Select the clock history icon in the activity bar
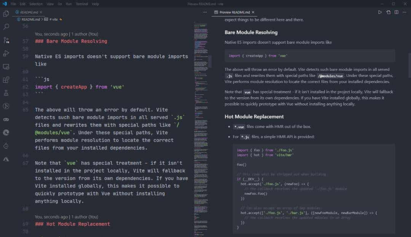The image size is (411, 237). point(6,106)
